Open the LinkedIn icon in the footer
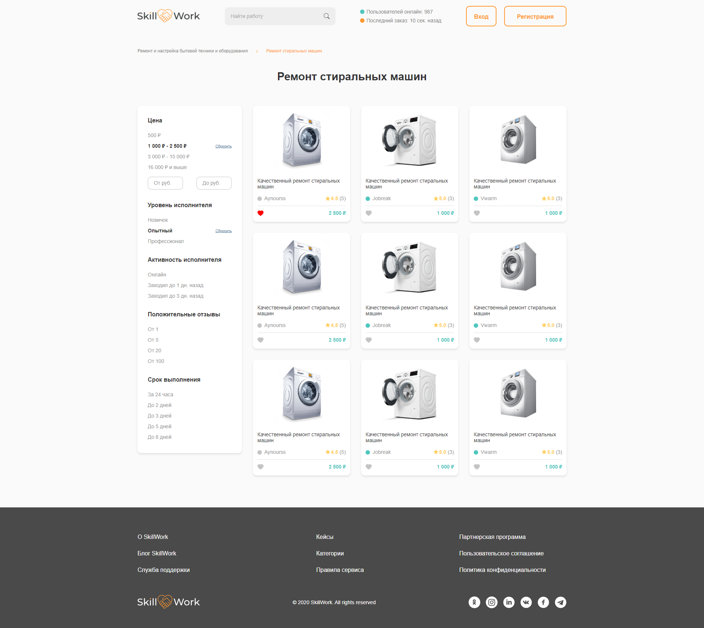 pyautogui.click(x=509, y=602)
